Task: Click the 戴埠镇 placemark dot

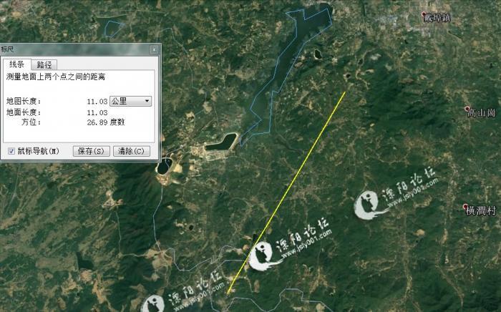Action: coord(424,14)
